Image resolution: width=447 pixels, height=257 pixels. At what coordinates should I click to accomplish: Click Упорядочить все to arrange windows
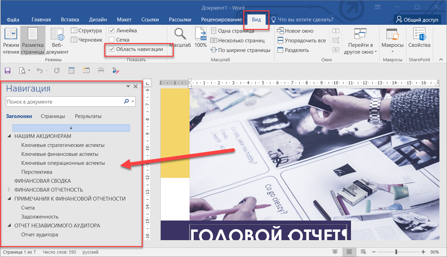click(x=302, y=41)
